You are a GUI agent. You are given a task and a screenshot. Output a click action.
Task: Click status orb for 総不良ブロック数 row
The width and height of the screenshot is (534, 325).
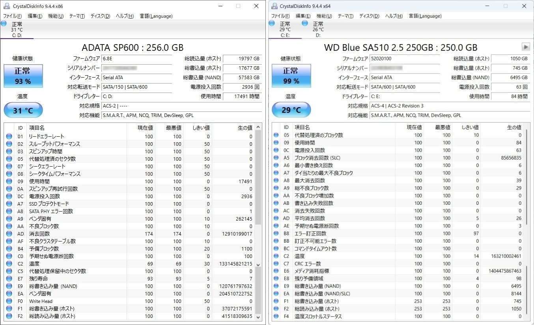pos(276,188)
